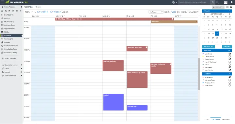This screenshot has width=235, height=124.
Task: Open the advanced search icon
Action: tap(218, 2)
